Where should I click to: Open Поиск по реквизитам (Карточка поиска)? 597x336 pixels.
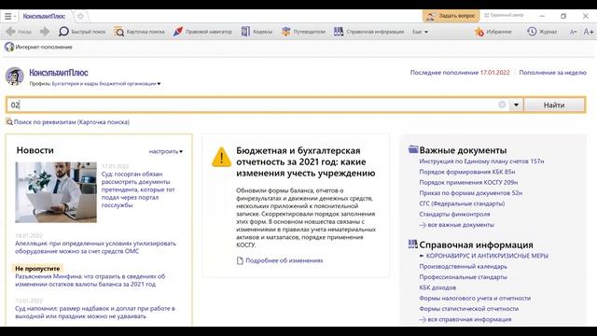tap(67, 122)
